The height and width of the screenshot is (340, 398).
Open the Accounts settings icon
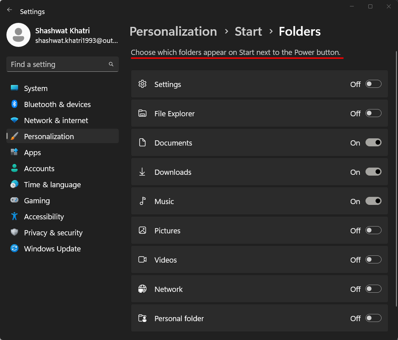[15, 168]
